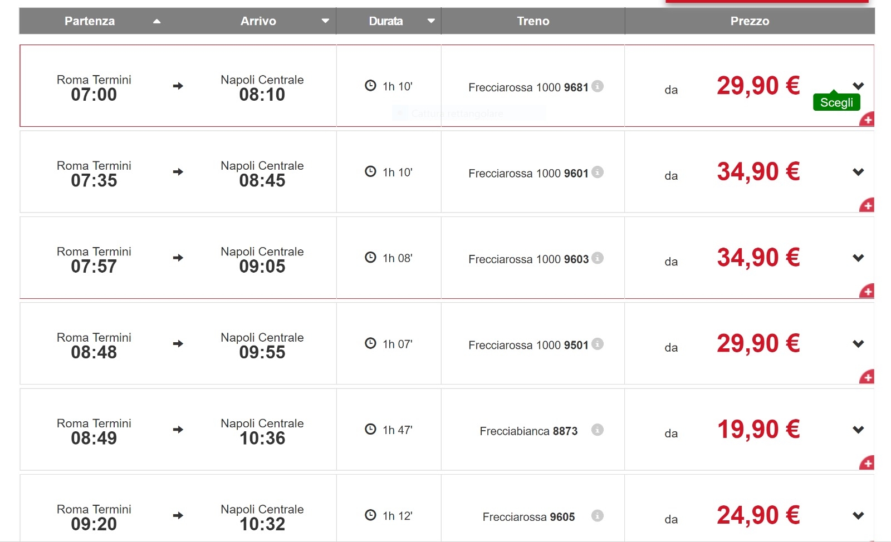The height and width of the screenshot is (542, 891).
Task: Click departure time 08:48
Action: pos(94,352)
